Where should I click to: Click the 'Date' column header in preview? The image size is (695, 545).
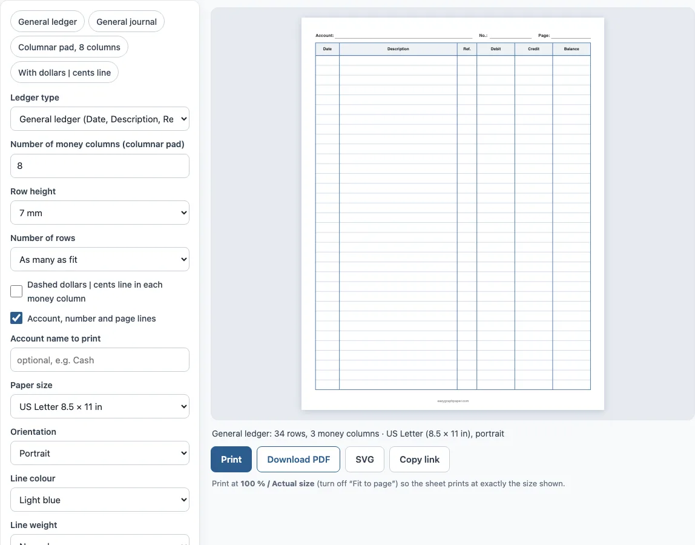point(327,49)
